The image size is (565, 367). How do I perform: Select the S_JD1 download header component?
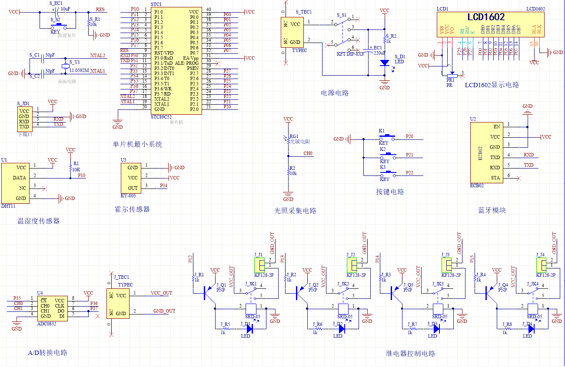(x=24, y=117)
